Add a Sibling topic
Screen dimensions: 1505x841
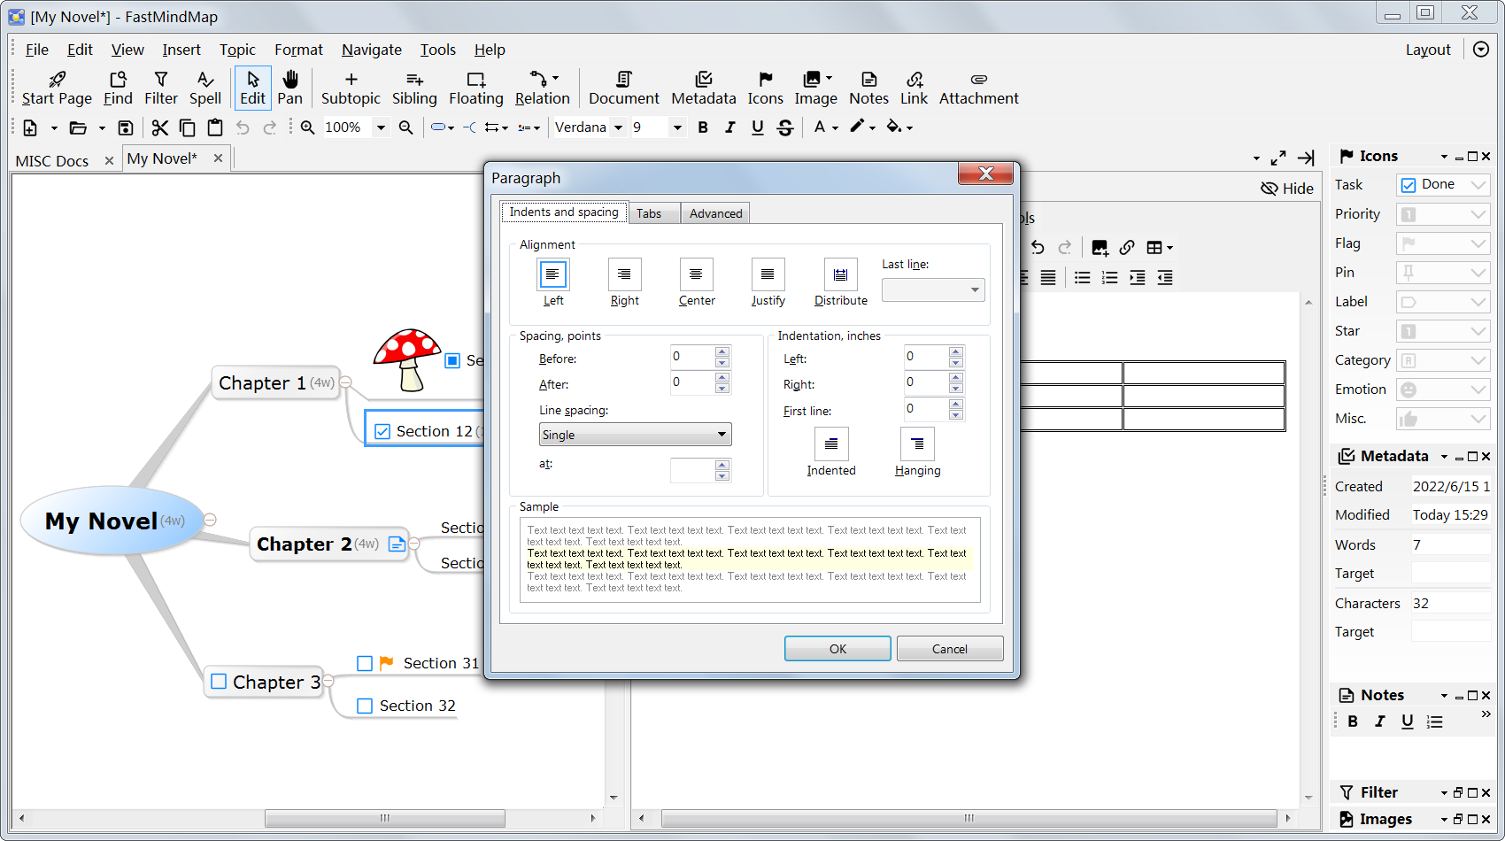[414, 89]
